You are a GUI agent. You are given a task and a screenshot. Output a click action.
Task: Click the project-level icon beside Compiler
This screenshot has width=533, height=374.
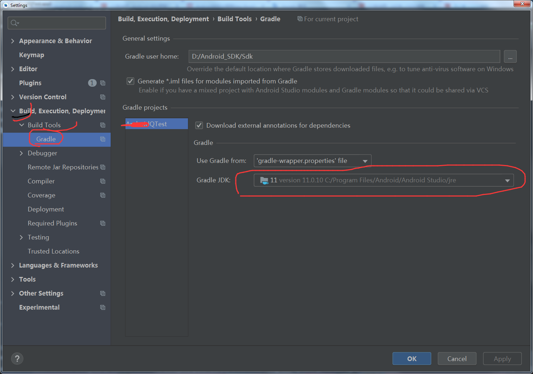(x=103, y=181)
